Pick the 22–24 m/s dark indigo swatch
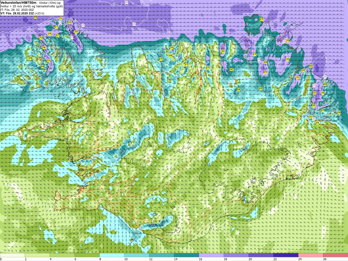This screenshot has width=348, height=261. (x=286, y=256)
